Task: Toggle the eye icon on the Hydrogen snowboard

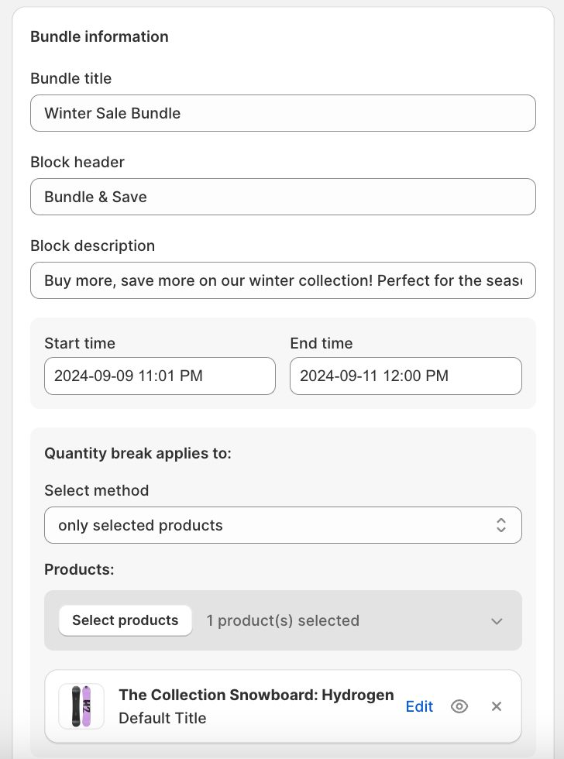Action: (459, 706)
